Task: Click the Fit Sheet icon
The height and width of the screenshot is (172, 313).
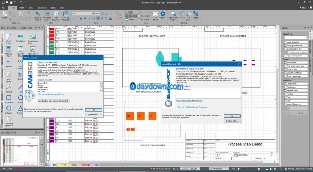Action: click(156, 15)
